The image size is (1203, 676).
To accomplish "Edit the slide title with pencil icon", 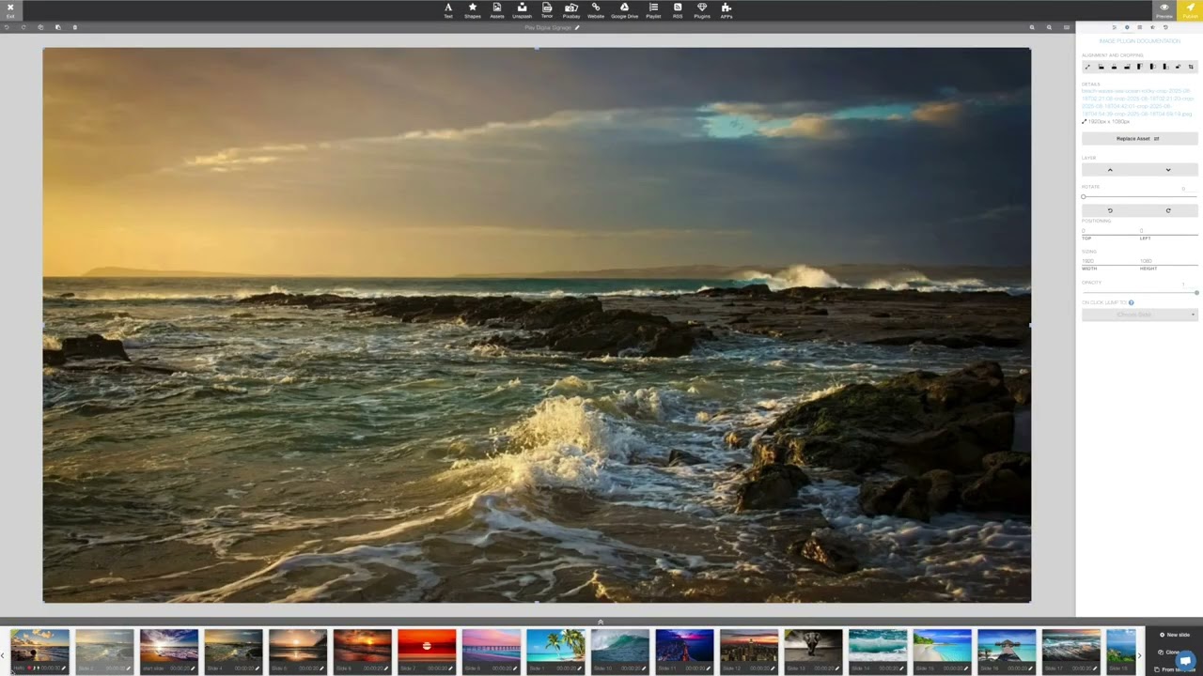I will (577, 27).
